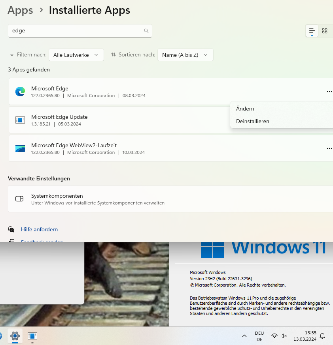
Task: Open Systemkomponenten related settings
Action: pyautogui.click(x=170, y=199)
